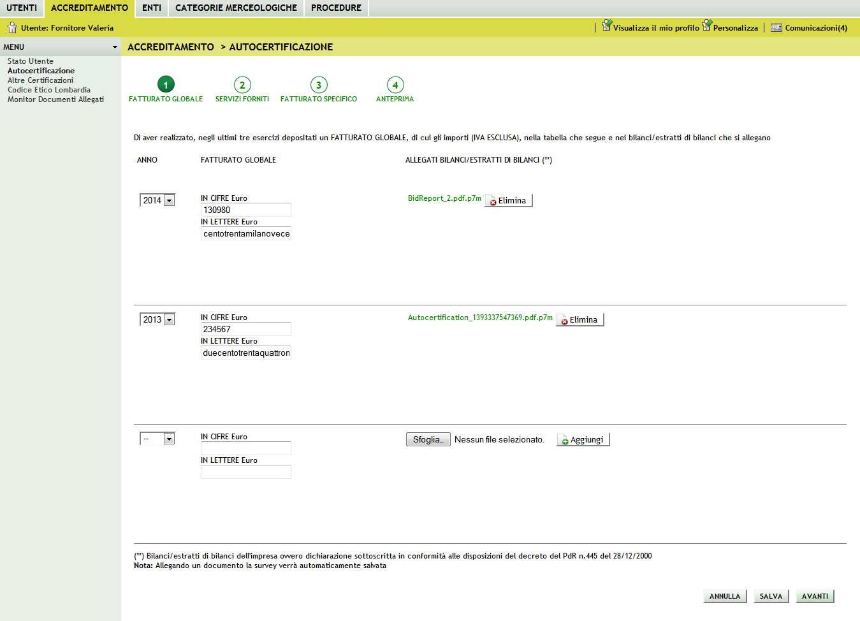The height and width of the screenshot is (621, 860).
Task: Click the SERVIZI FORNITI step label
Action: coord(242,99)
